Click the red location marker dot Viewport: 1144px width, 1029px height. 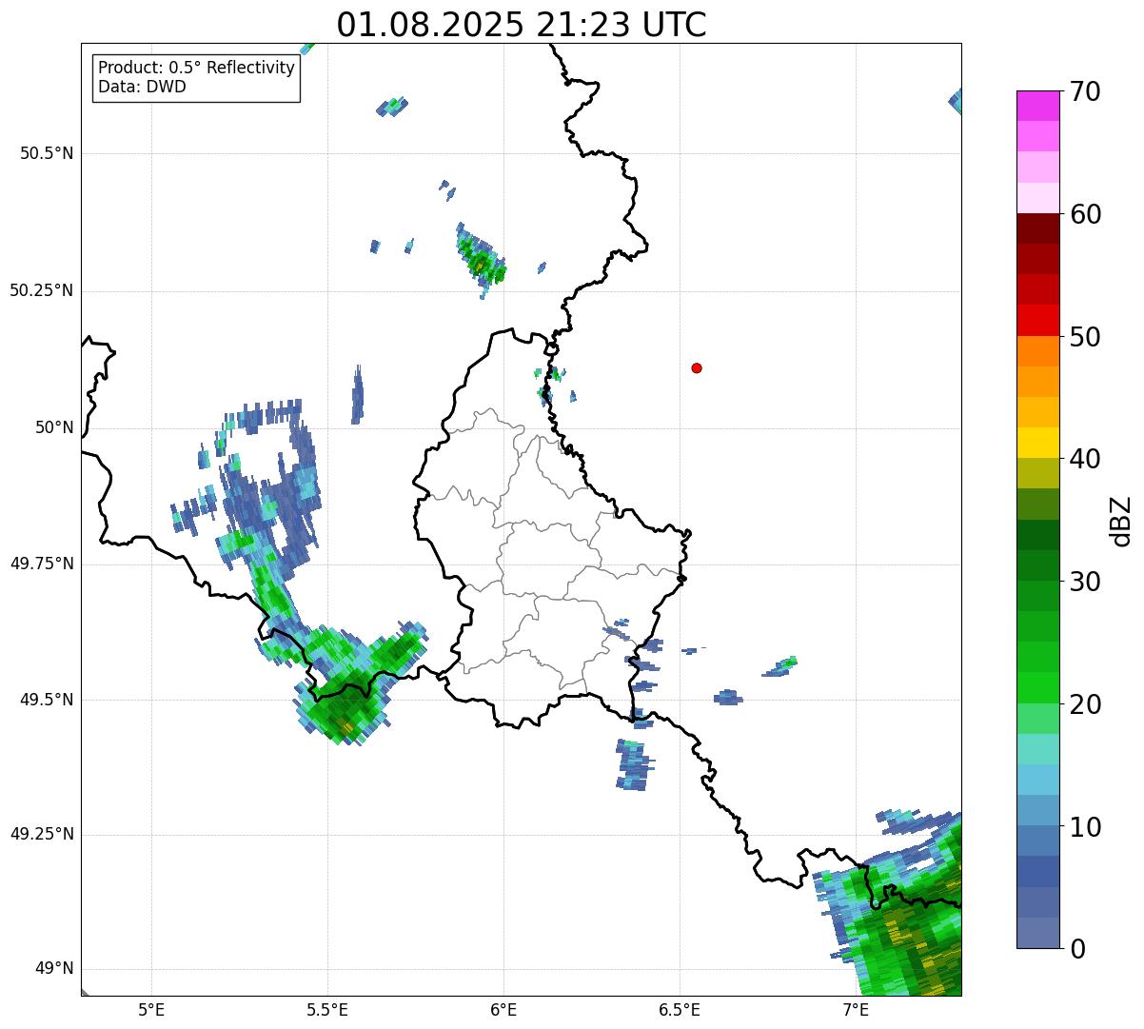[x=697, y=367]
